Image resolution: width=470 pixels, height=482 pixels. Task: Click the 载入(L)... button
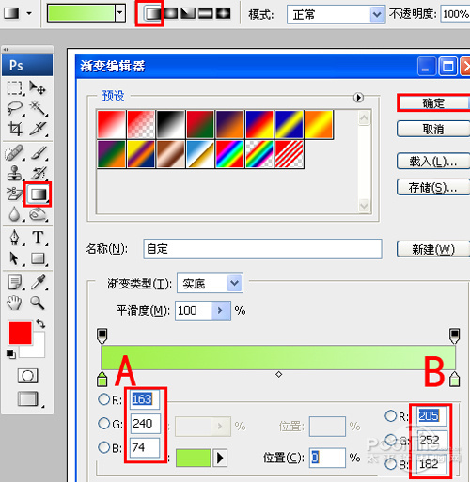[433, 162]
